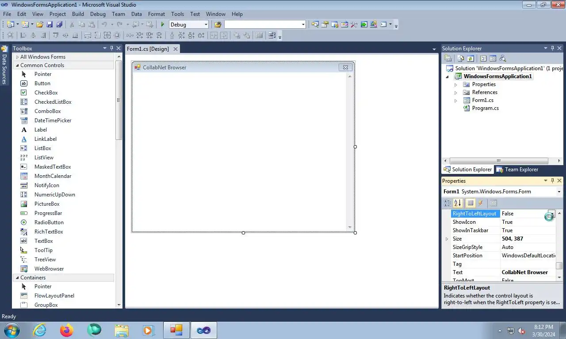Click the Windows Start button
The image size is (566, 339).
[x=11, y=330]
